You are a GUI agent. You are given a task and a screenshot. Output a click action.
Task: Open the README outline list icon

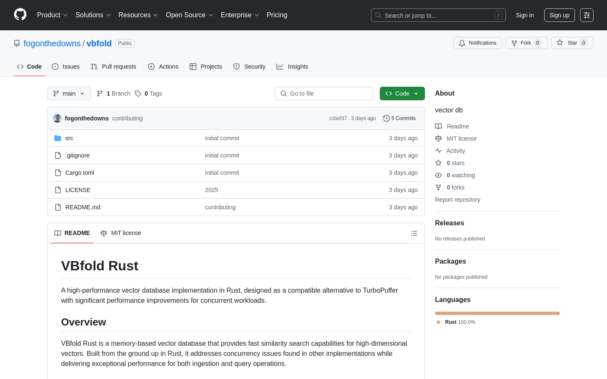pyautogui.click(x=414, y=233)
